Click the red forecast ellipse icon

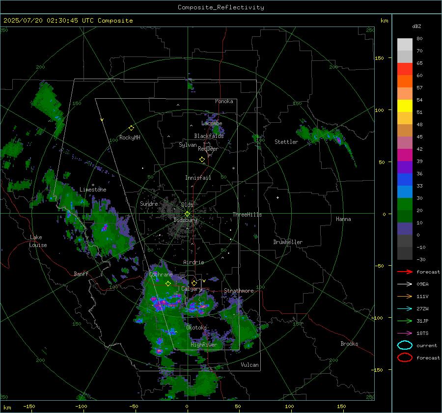tap(405, 358)
